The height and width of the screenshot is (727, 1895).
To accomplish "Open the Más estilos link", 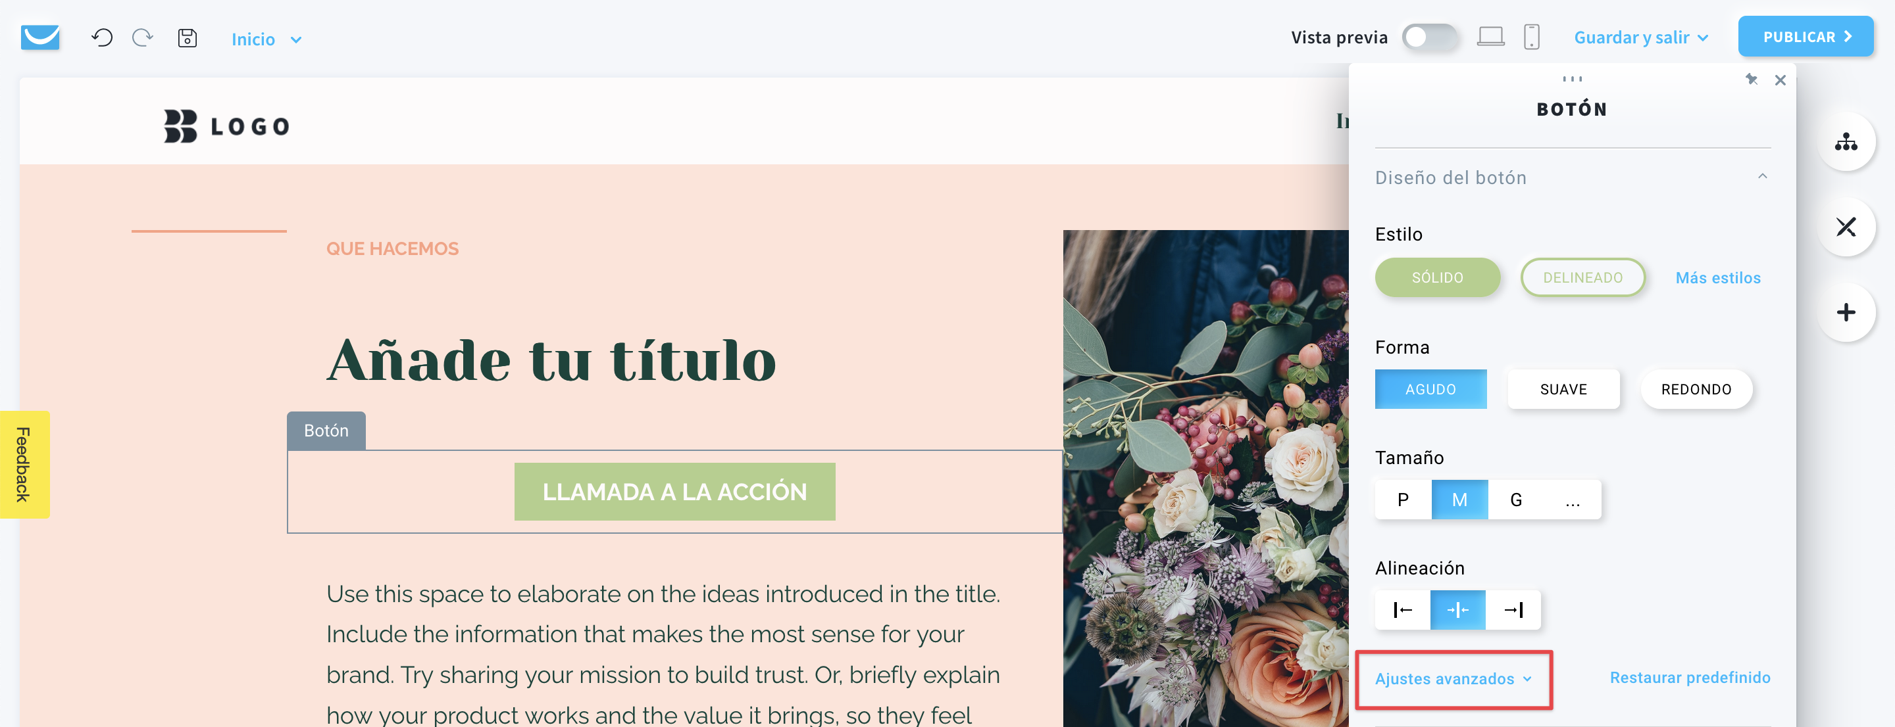I will tap(1718, 278).
